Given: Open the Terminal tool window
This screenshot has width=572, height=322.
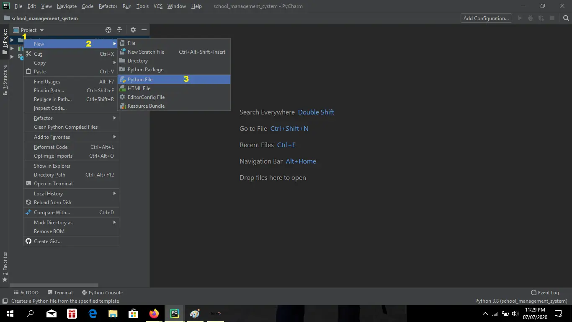Looking at the screenshot, I should click(x=60, y=293).
